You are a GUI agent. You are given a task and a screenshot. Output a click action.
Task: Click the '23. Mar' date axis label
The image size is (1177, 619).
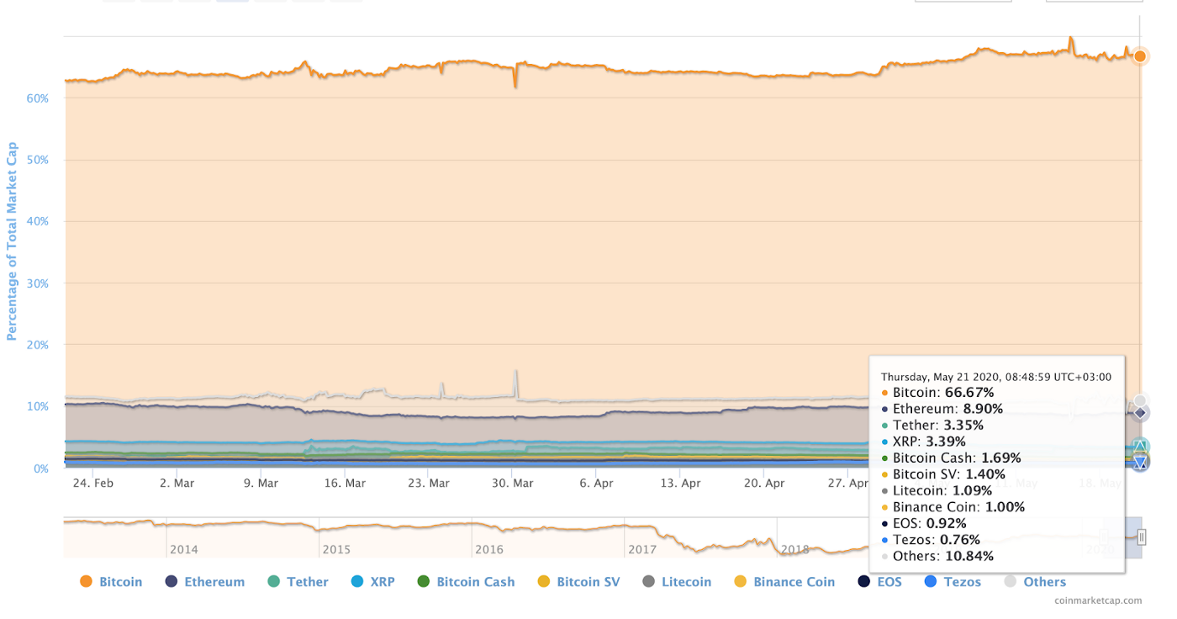429,484
